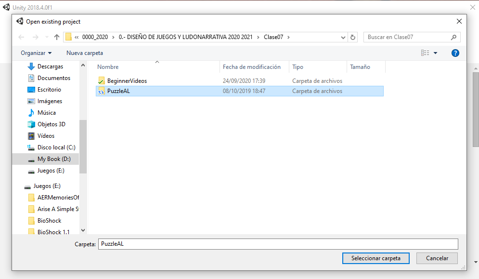Select the Música library in sidebar
The image size is (479, 279).
point(46,113)
